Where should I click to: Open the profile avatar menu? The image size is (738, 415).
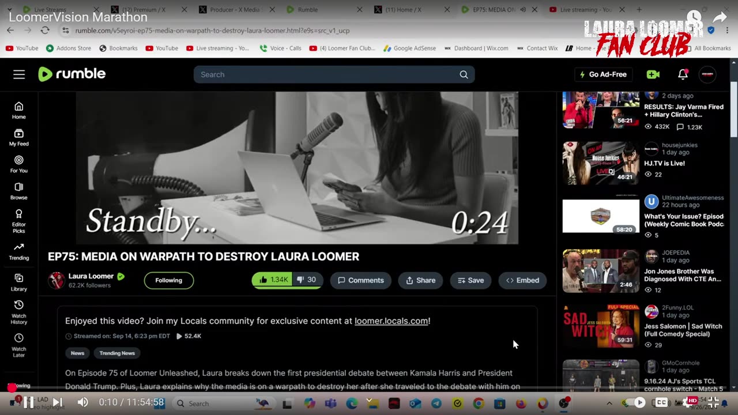(x=707, y=74)
